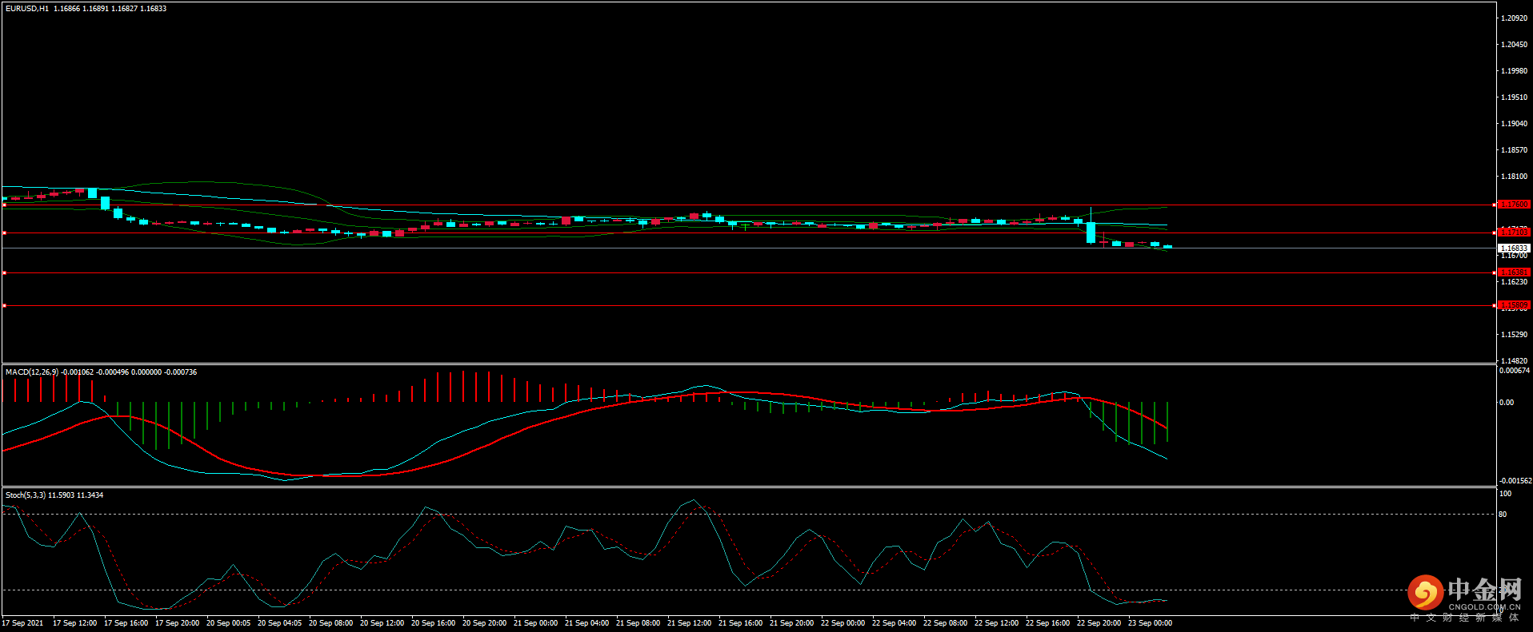The width and height of the screenshot is (1533, 632).
Task: Select the 1.15809 red price tag
Action: coord(1513,305)
